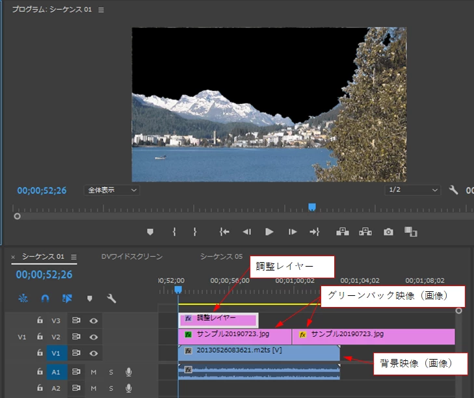Viewport: 474px width, 398px height.
Task: Click the Add Marker button in program monitor
Action: 150,232
